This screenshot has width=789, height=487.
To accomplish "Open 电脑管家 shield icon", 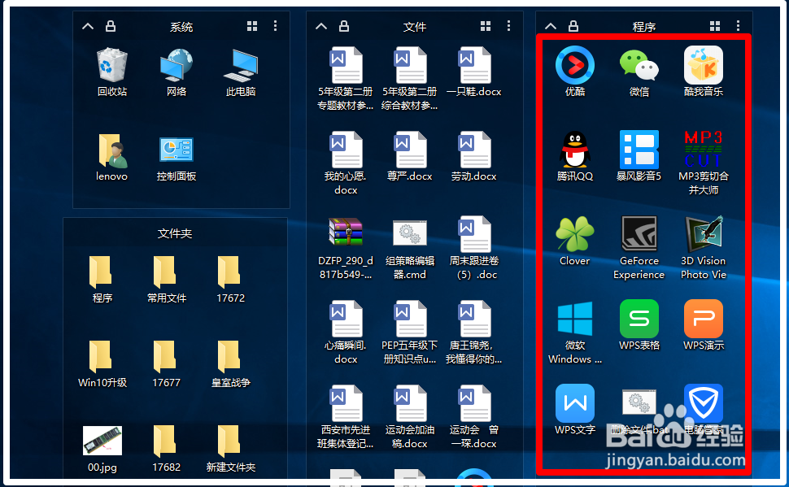I will tap(704, 403).
